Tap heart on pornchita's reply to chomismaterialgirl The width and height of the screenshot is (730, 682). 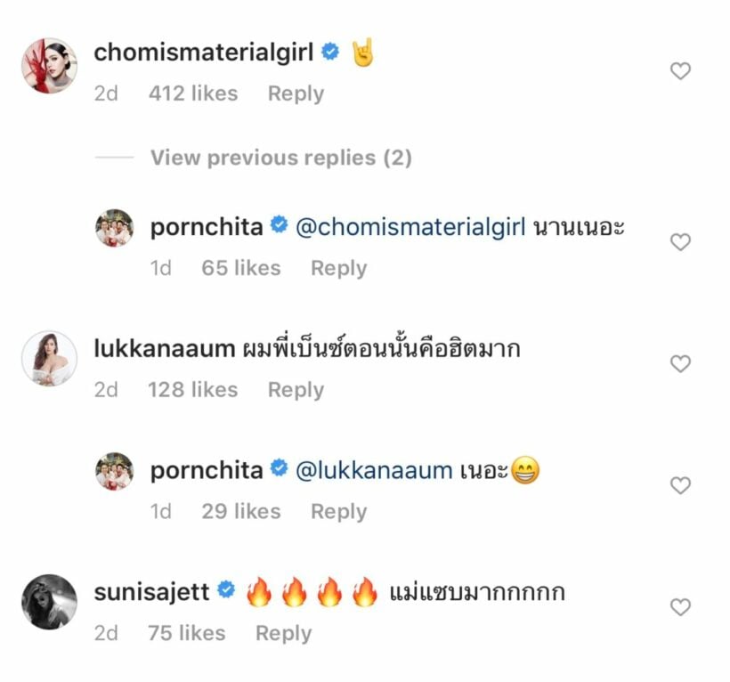coord(680,242)
